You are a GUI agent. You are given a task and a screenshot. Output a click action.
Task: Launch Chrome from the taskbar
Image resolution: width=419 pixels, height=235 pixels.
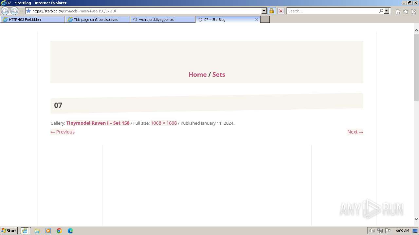click(x=59, y=231)
